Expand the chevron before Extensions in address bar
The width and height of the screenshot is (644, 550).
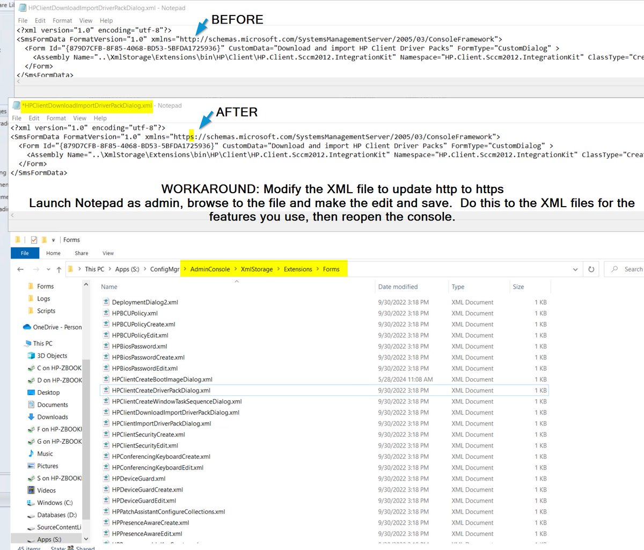(278, 269)
